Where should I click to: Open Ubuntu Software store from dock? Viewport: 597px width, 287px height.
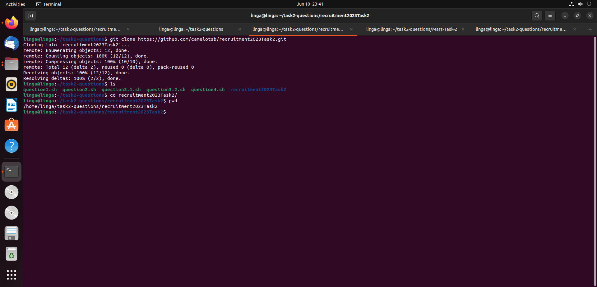12,125
